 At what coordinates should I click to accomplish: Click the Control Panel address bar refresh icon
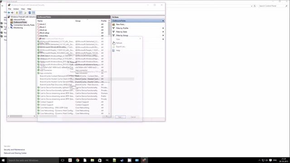[x=255, y=6]
